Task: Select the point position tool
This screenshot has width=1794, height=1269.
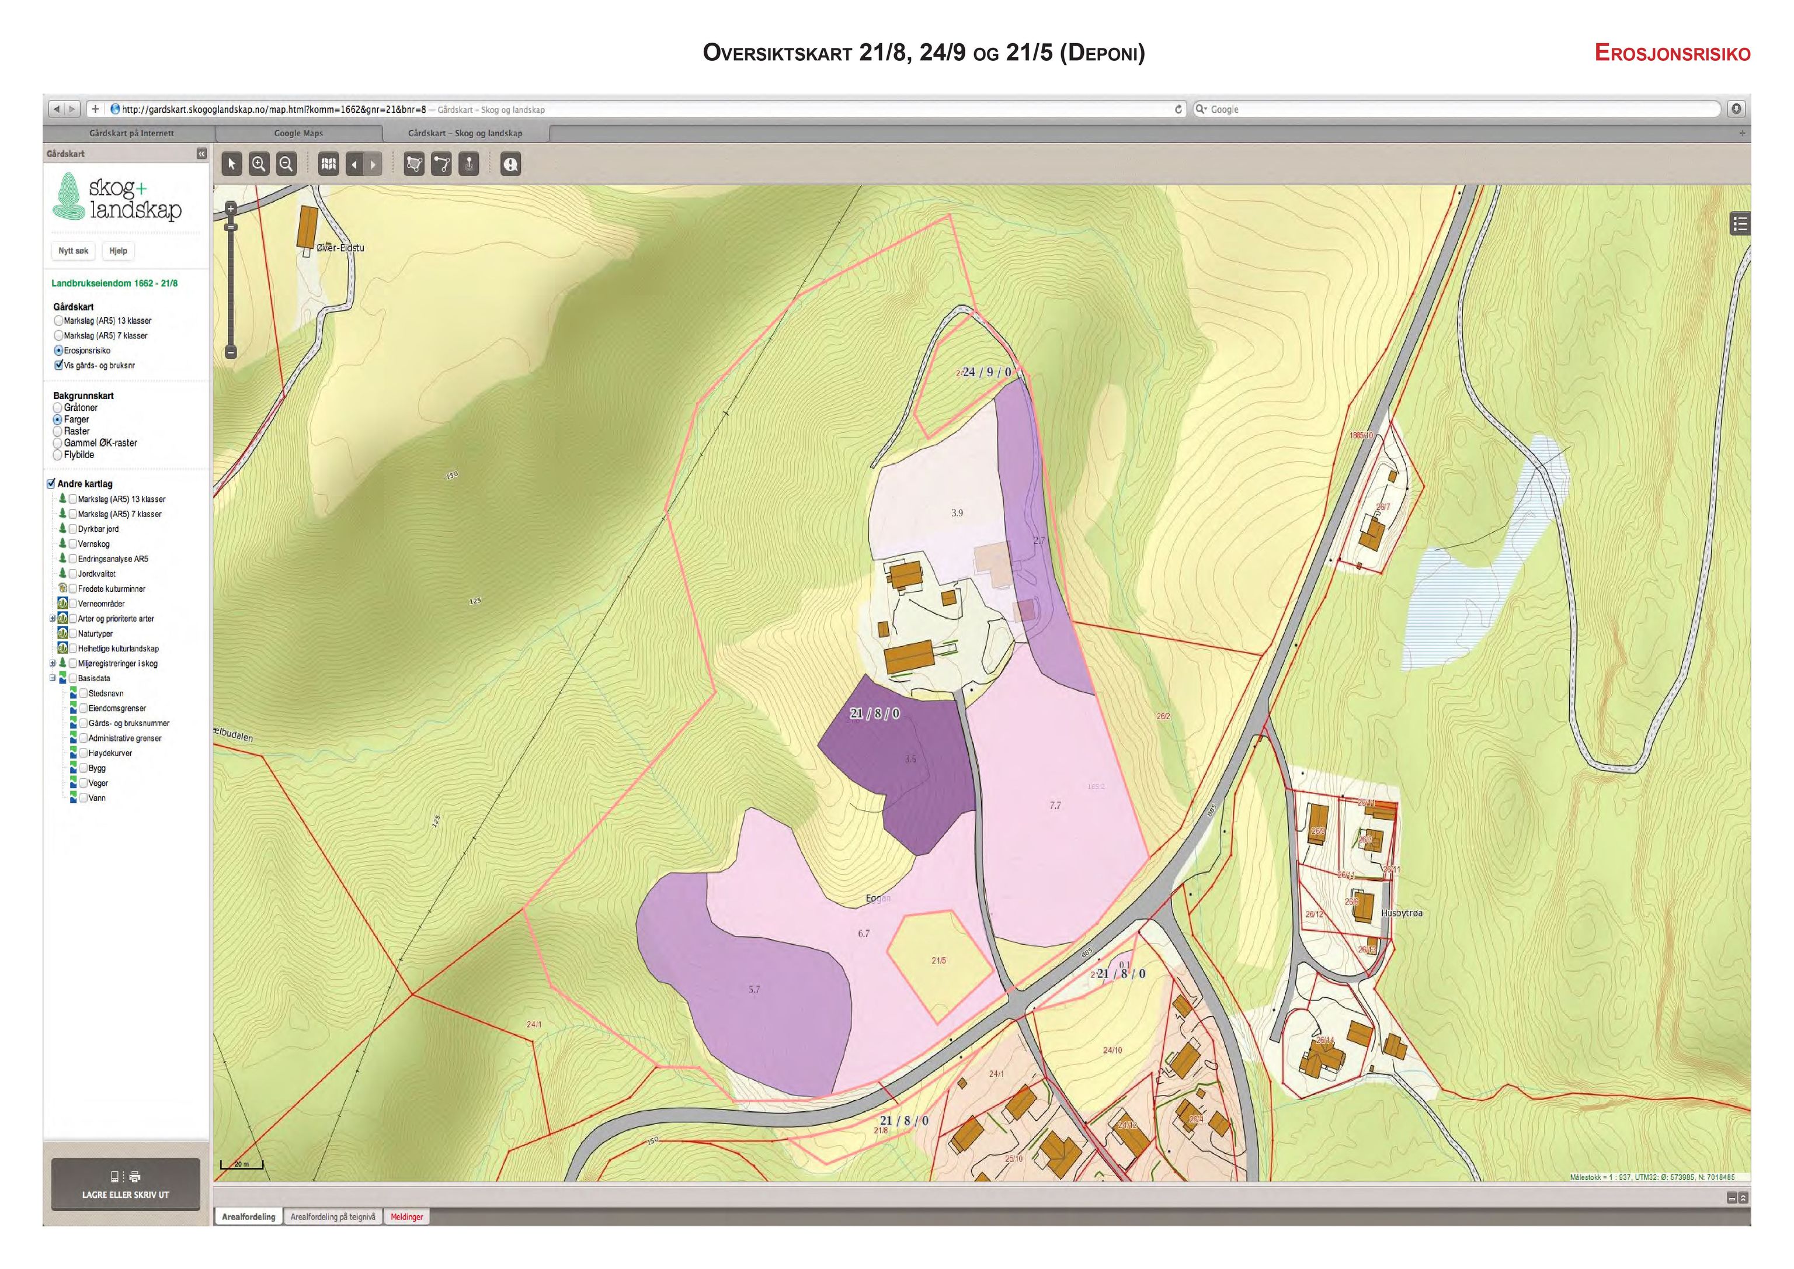Action: (x=469, y=164)
